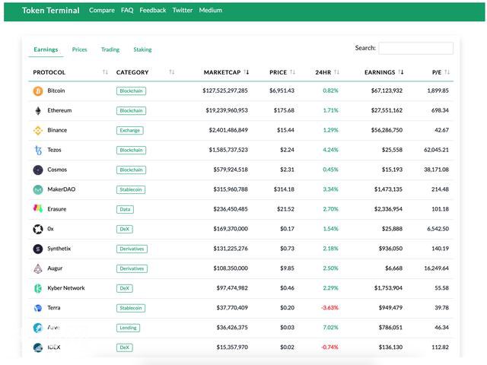Click price value $314.18
487x365 pixels.
(284, 189)
